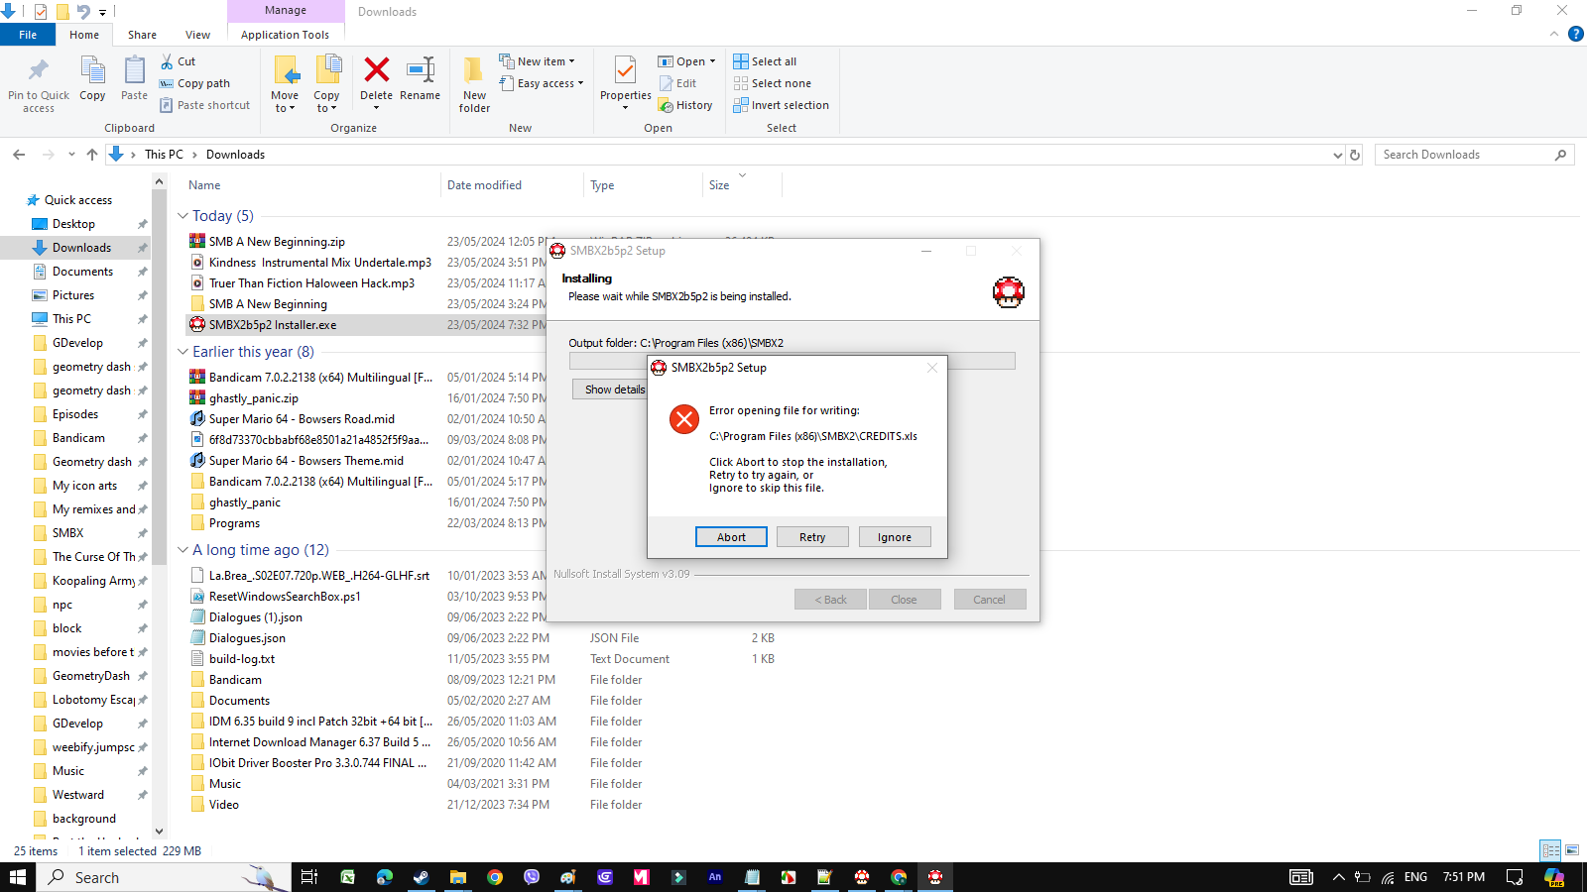Click Invert selection

click(x=781, y=105)
